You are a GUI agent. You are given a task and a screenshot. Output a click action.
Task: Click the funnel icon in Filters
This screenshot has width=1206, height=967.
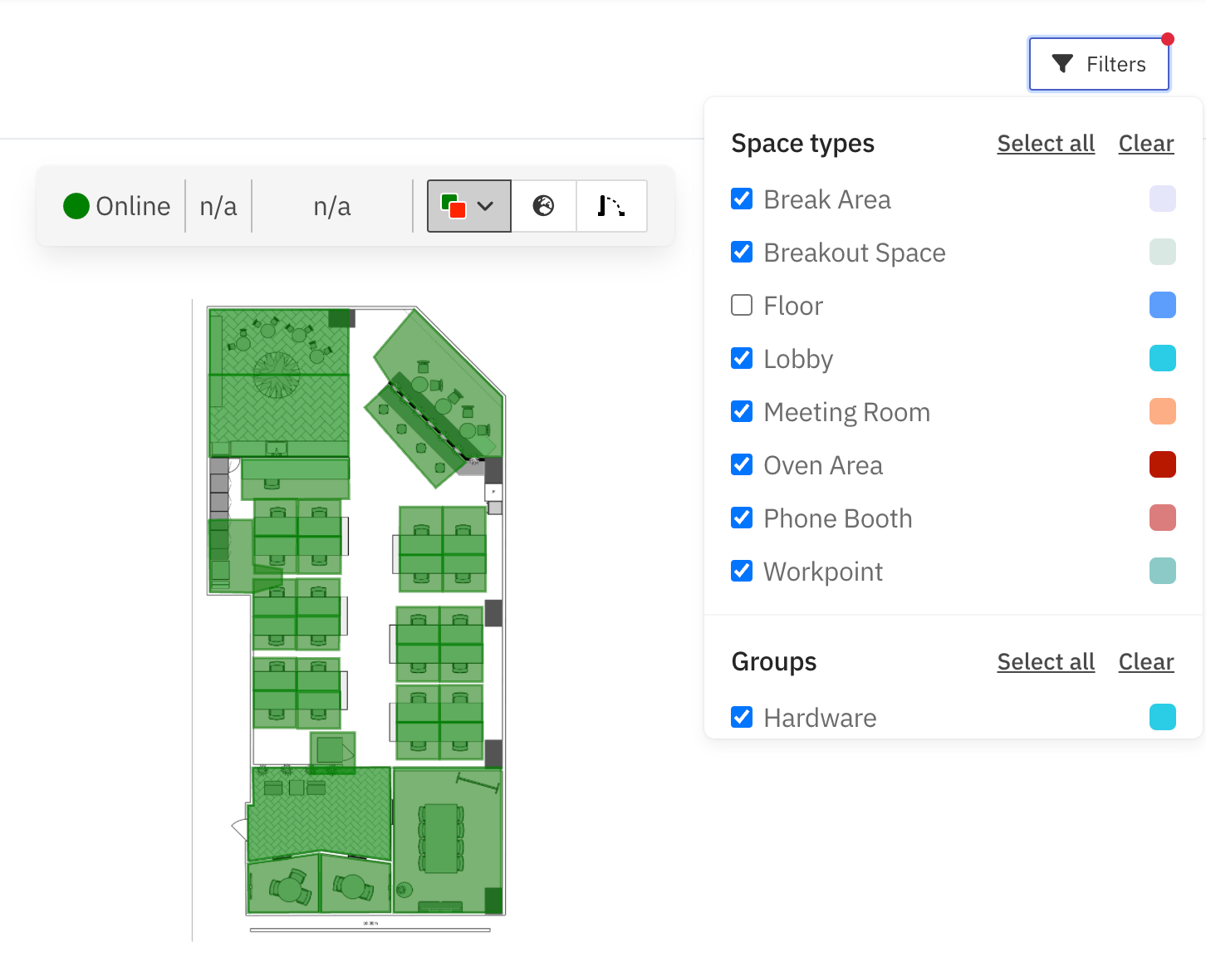coord(1062,64)
